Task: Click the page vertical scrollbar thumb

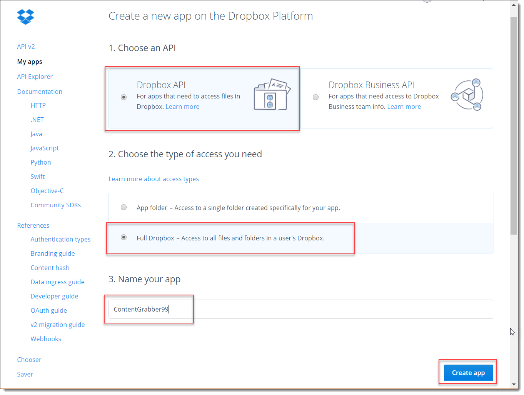Action: click(x=514, y=125)
